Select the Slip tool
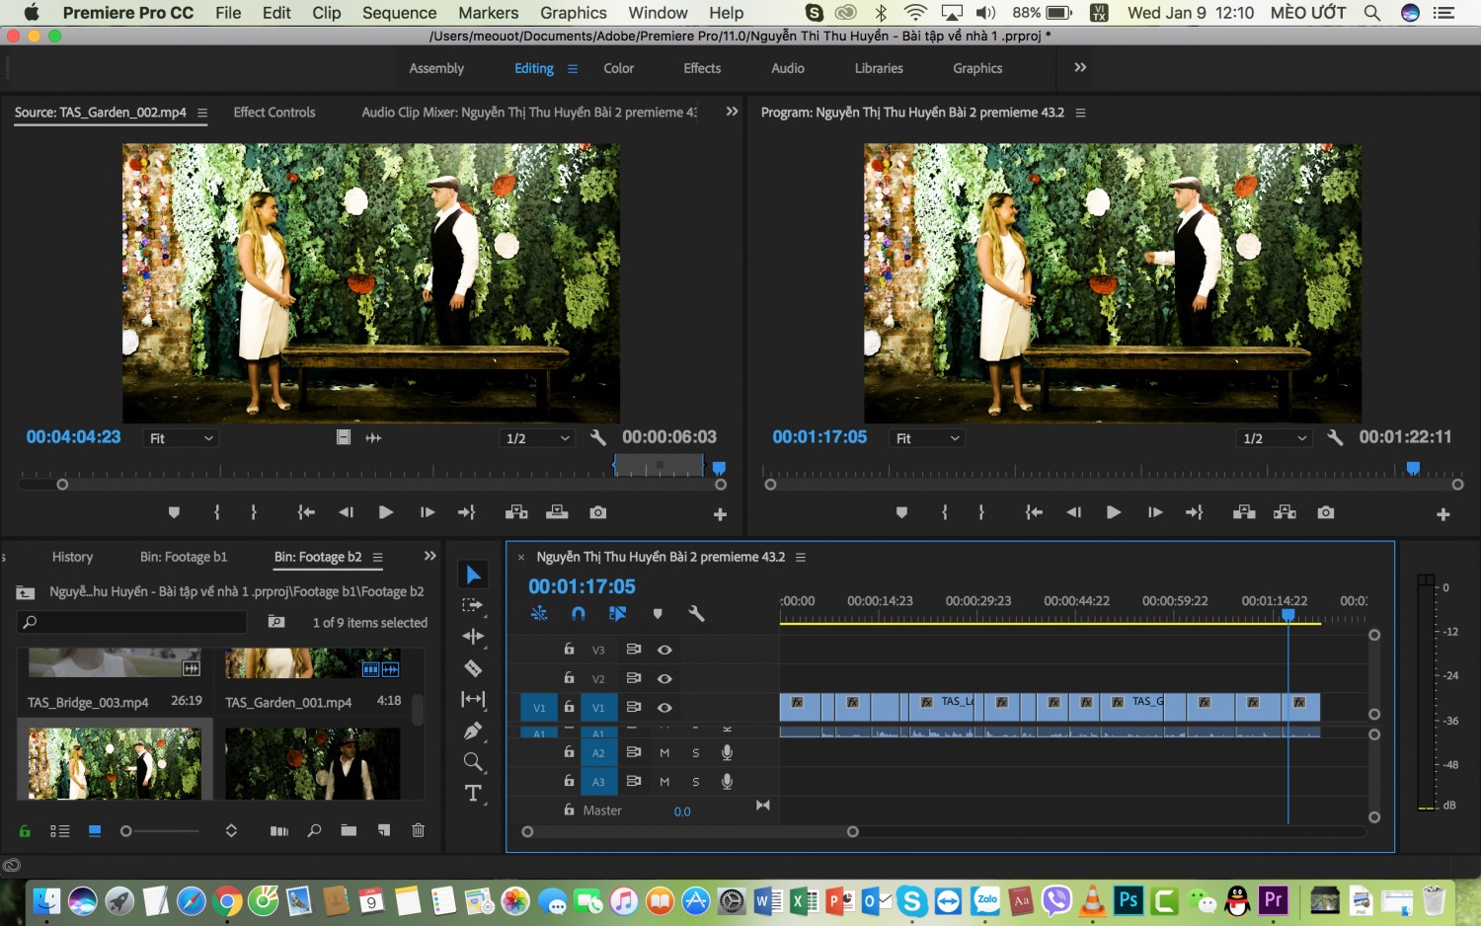This screenshot has width=1481, height=926. pyautogui.click(x=473, y=699)
